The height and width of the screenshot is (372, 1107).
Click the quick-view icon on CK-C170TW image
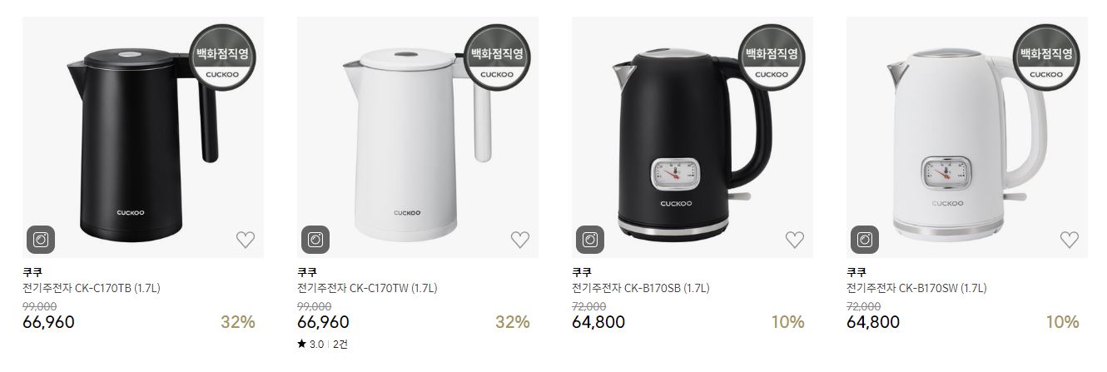tap(315, 240)
